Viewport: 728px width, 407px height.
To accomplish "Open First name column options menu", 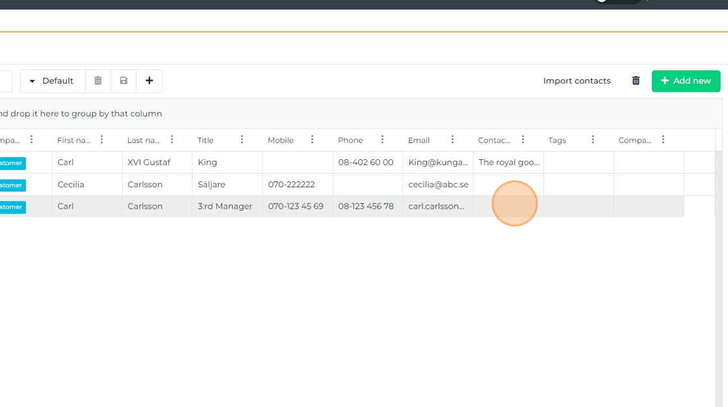I will (101, 140).
